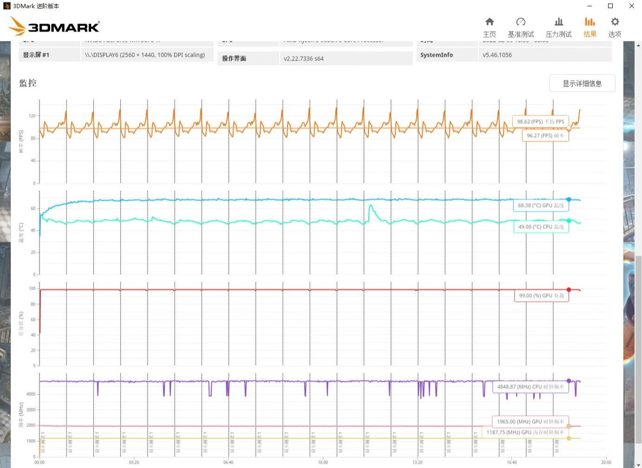The image size is (642, 468).
Task: Select the 98.62 average FPS label
Action: (x=540, y=122)
